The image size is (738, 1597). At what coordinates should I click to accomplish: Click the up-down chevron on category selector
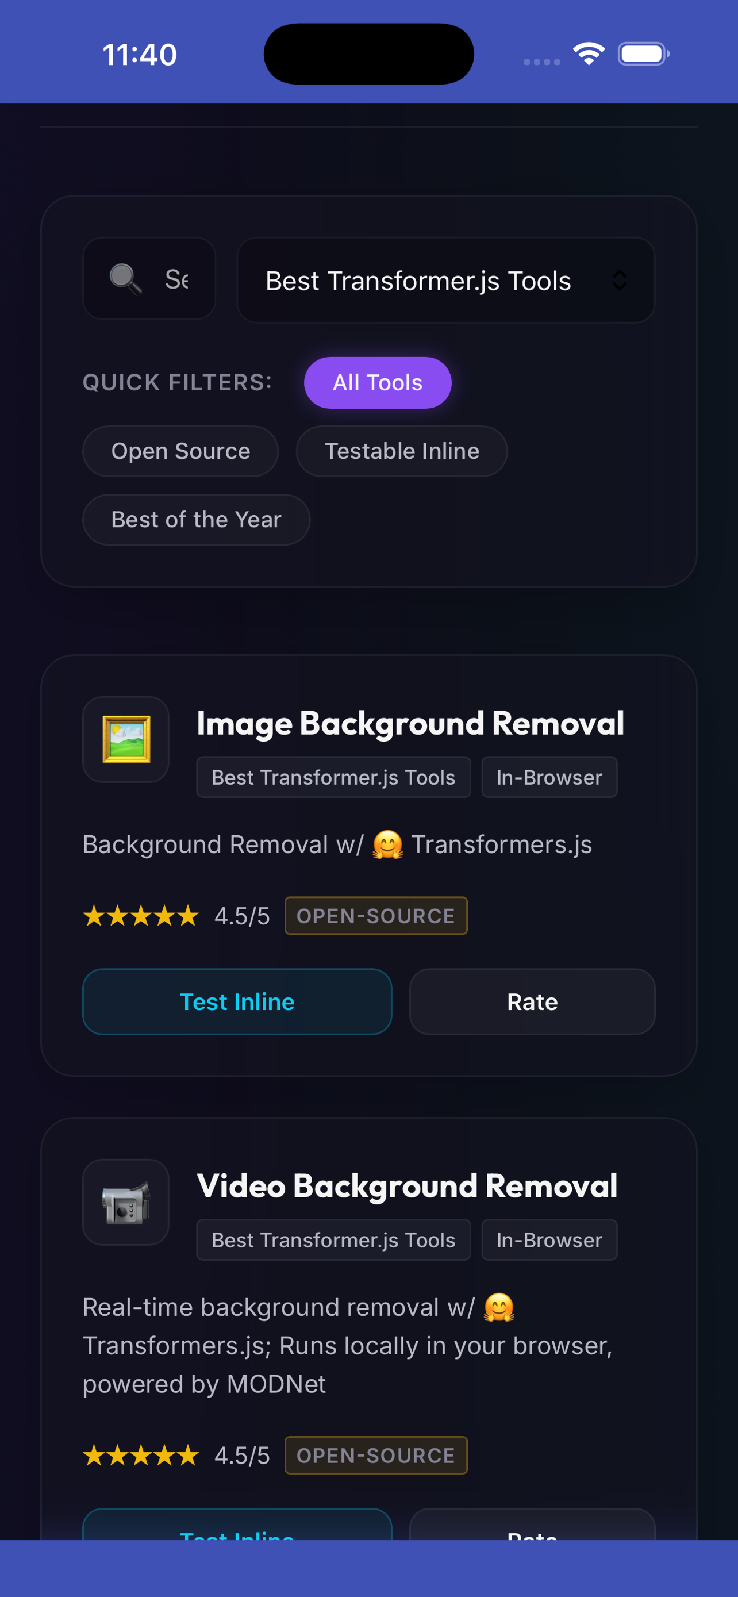(620, 280)
